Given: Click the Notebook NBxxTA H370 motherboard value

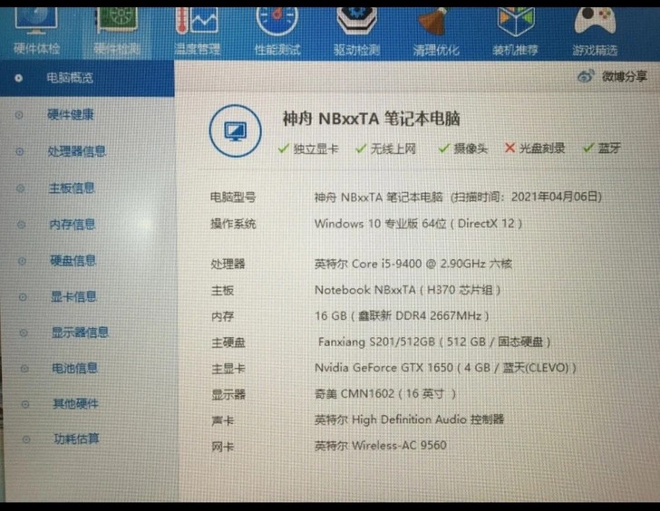Looking at the screenshot, I should [407, 290].
